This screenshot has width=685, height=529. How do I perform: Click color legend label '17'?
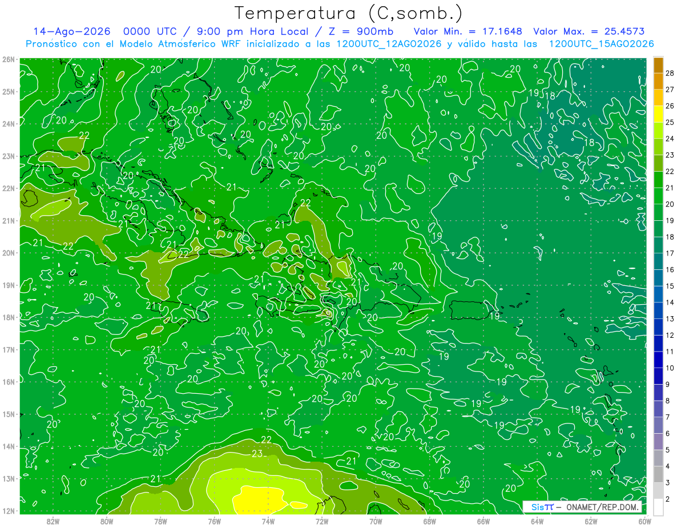click(x=670, y=253)
